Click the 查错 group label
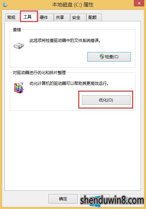This screenshot has height=209, width=146. (17, 29)
